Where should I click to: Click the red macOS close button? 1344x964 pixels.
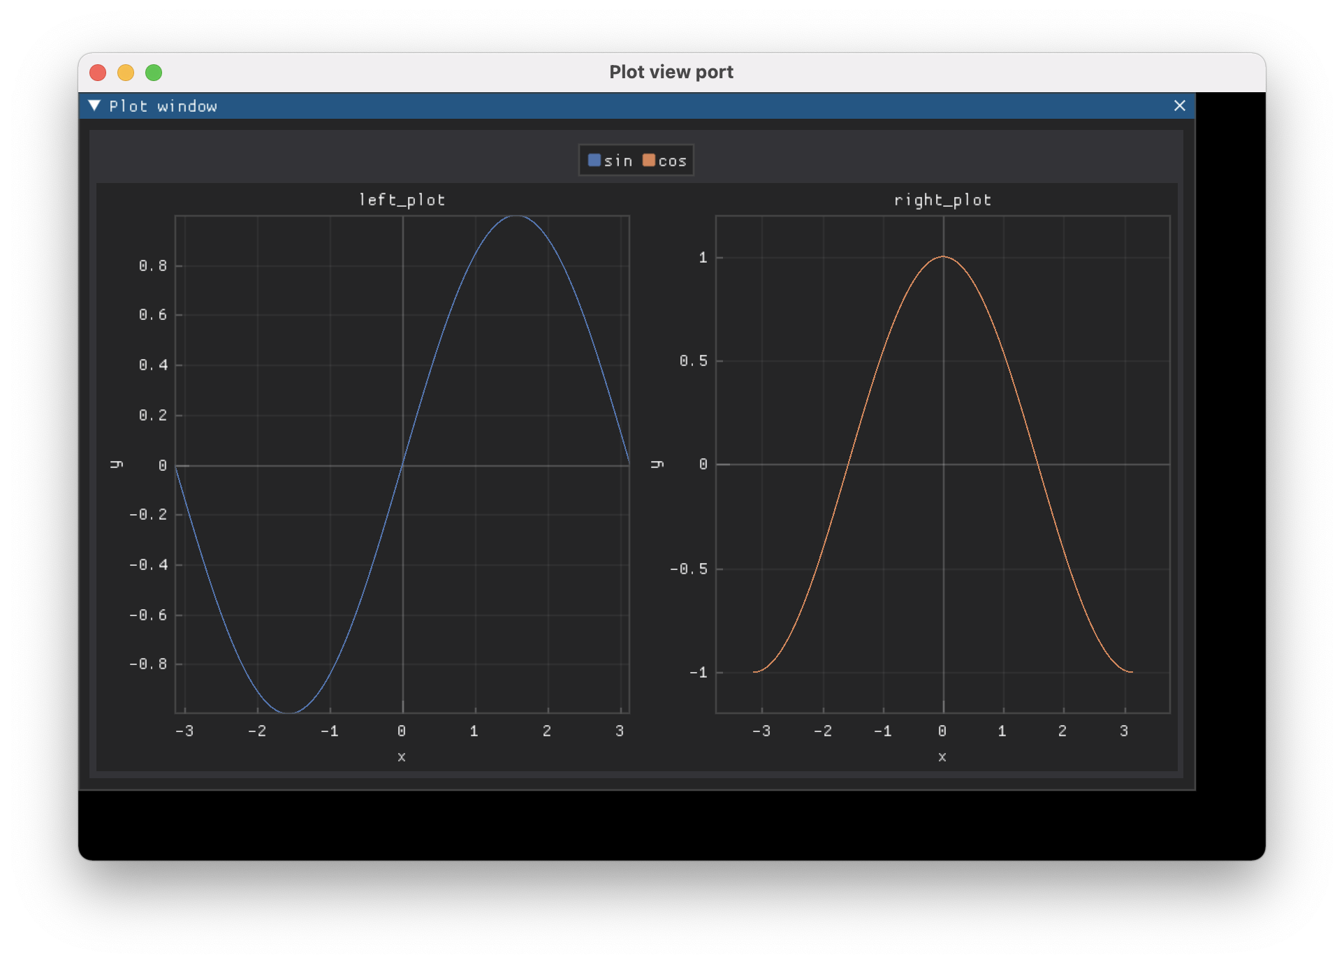pyautogui.click(x=98, y=73)
